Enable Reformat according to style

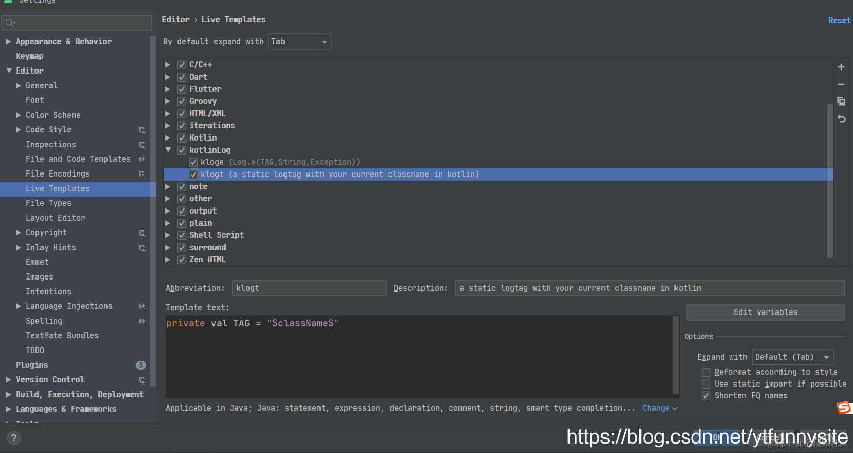coord(706,372)
